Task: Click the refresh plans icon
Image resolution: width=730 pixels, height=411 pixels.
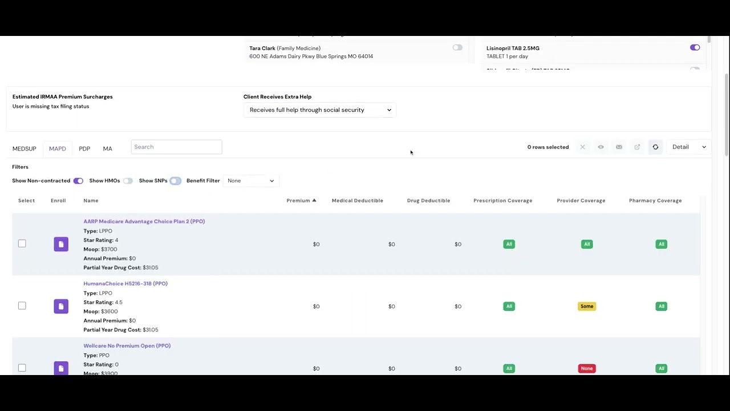Action: (655, 147)
